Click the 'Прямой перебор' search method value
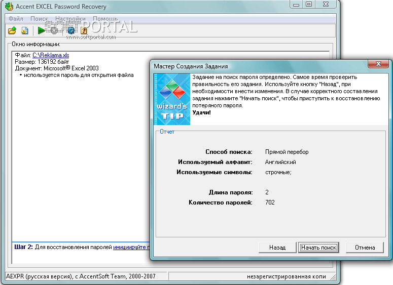 point(287,152)
